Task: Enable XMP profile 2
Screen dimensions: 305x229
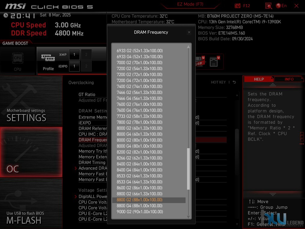Action: click(x=86, y=54)
